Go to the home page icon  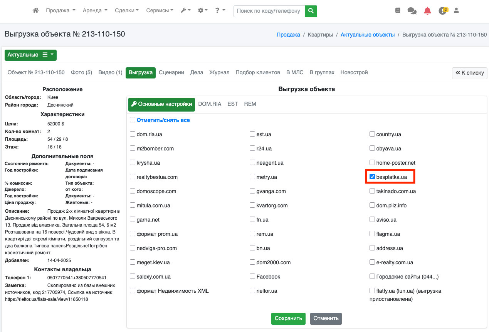point(35,11)
